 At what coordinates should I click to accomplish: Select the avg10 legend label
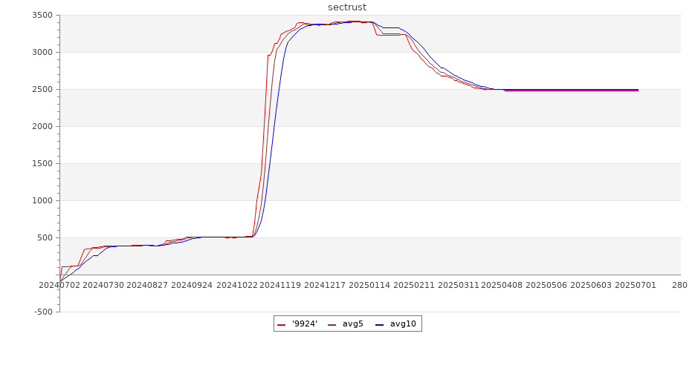(404, 324)
